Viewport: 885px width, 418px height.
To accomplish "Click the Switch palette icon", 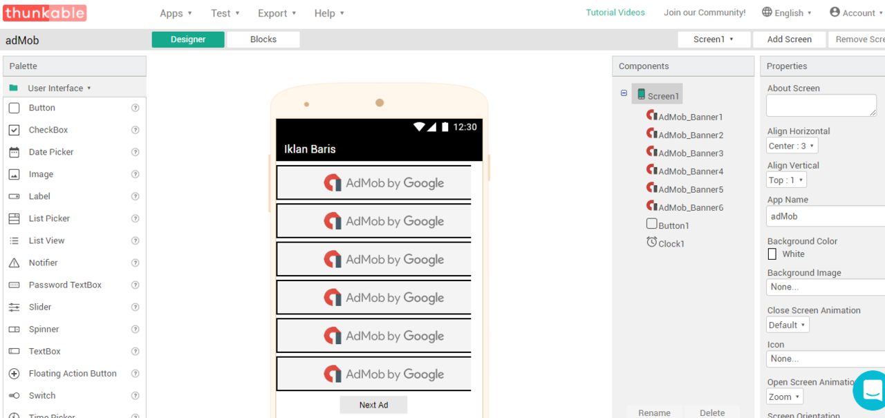I will coord(14,395).
